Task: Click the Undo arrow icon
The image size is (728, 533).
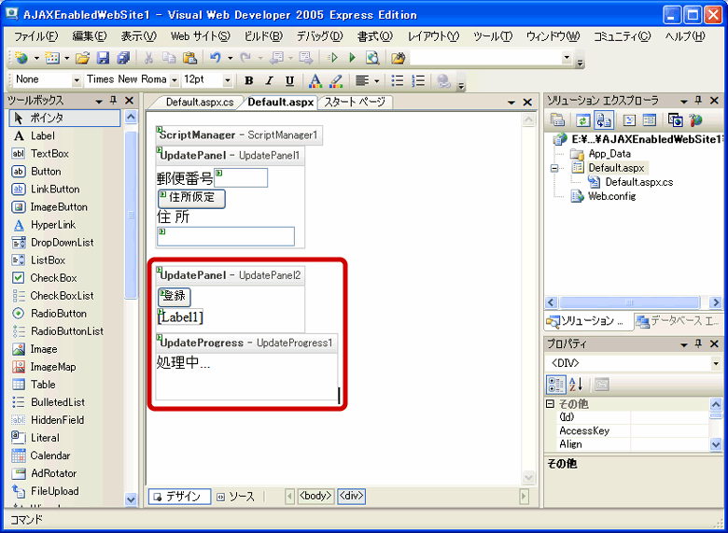Action: pos(216,58)
